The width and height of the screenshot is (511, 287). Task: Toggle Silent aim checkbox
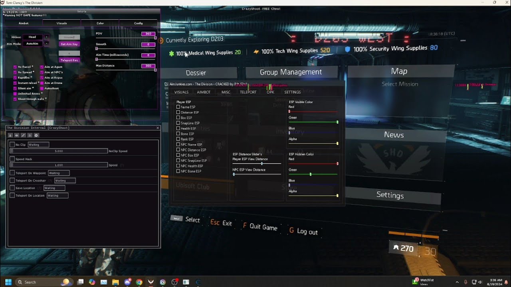tap(15, 88)
